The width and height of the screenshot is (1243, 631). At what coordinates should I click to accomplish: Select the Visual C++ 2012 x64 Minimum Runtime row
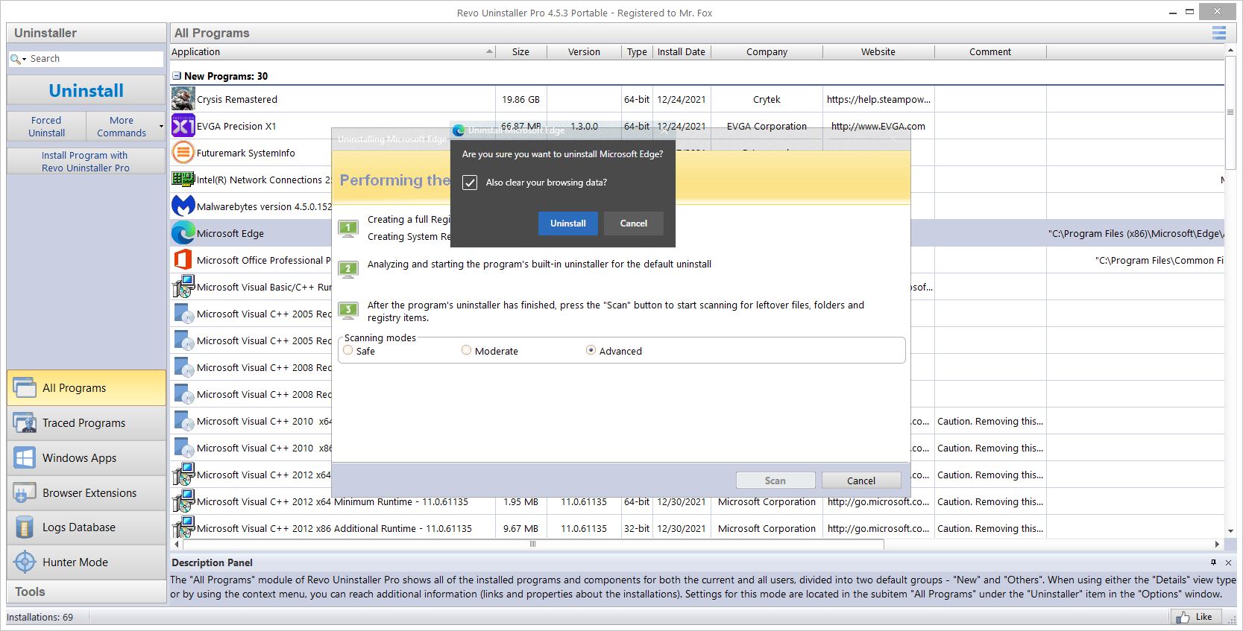697,501
